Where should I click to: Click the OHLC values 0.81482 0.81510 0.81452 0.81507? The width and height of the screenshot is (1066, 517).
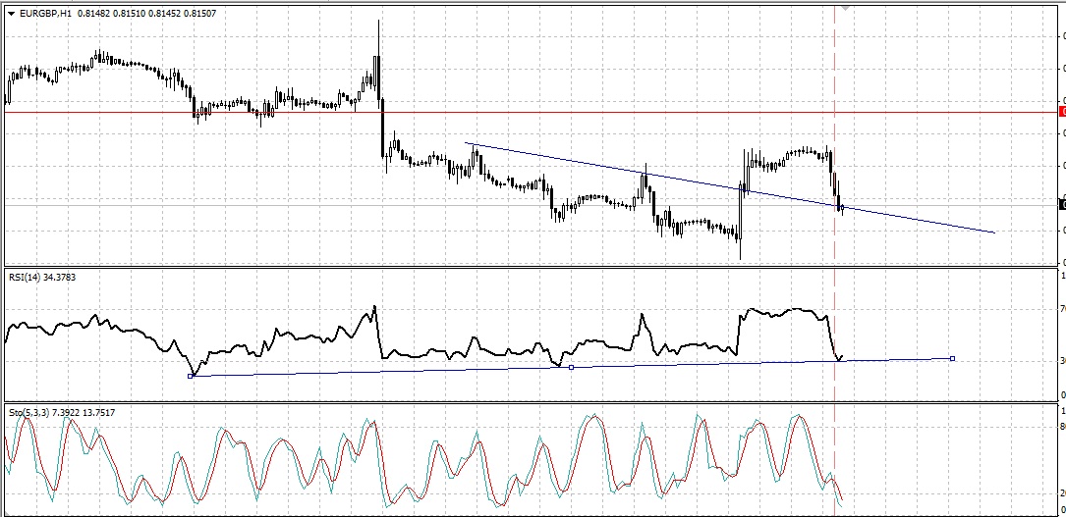click(146, 13)
